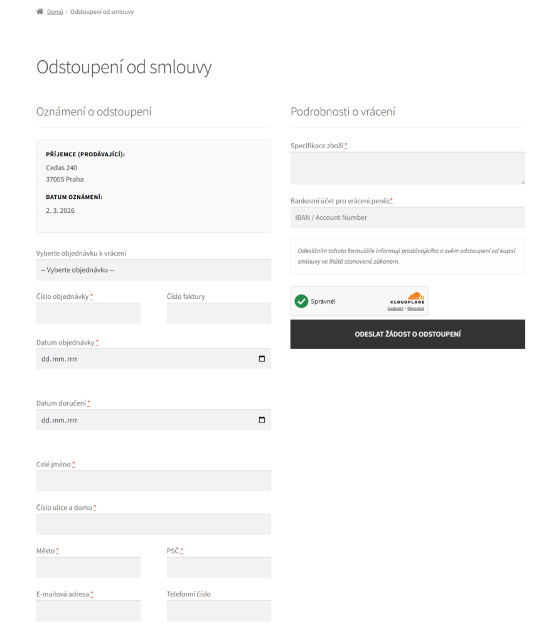Select the Celé jméno input field
This screenshot has width=556, height=643.
click(153, 480)
